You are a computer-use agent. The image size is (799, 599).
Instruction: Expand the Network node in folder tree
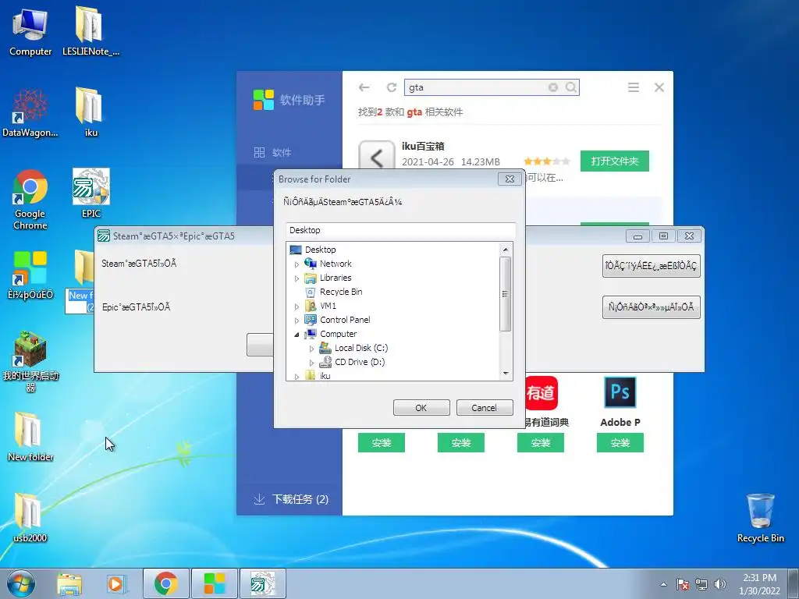(x=297, y=264)
